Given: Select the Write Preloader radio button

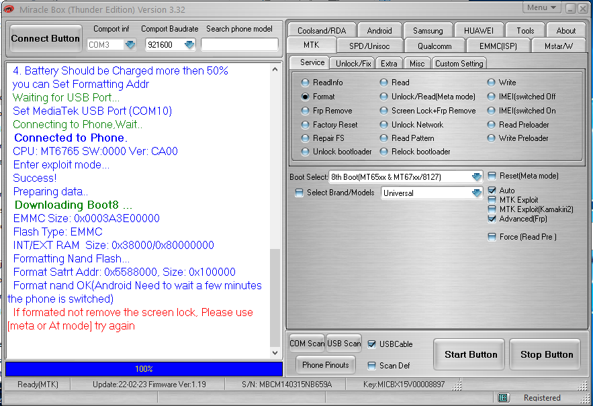Looking at the screenshot, I should [x=492, y=138].
